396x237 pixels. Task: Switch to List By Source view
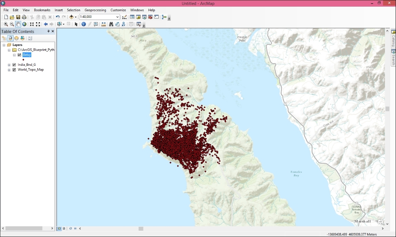click(x=10, y=38)
